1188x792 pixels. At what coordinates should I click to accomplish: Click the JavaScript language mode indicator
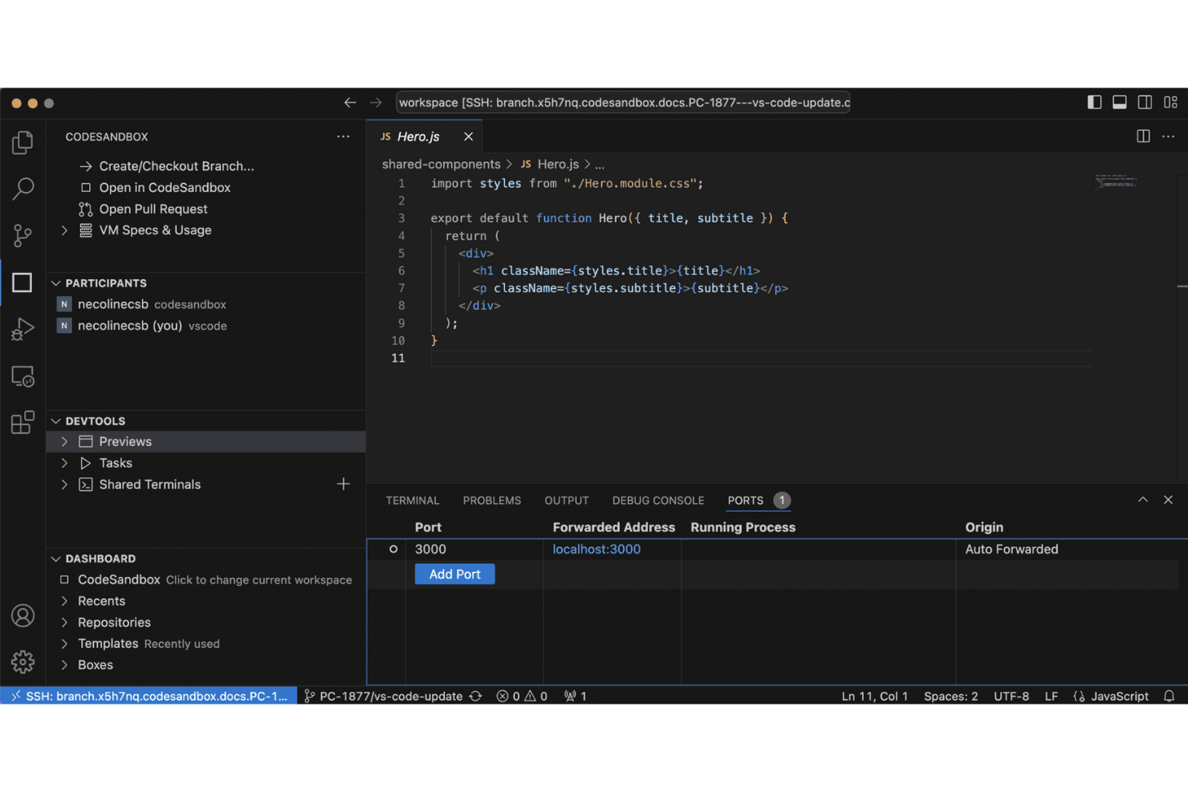click(x=1119, y=696)
